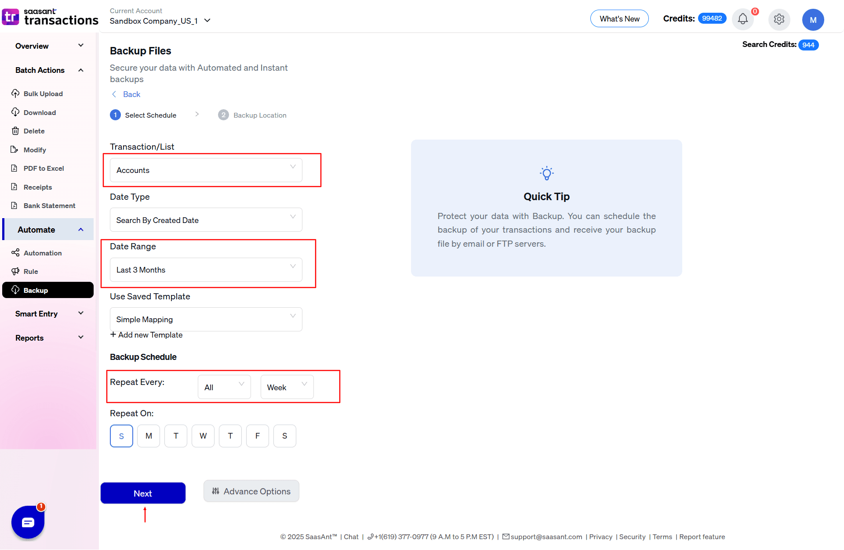The height and width of the screenshot is (550, 844).
Task: Click the PDF to Excel icon
Action: click(x=15, y=168)
